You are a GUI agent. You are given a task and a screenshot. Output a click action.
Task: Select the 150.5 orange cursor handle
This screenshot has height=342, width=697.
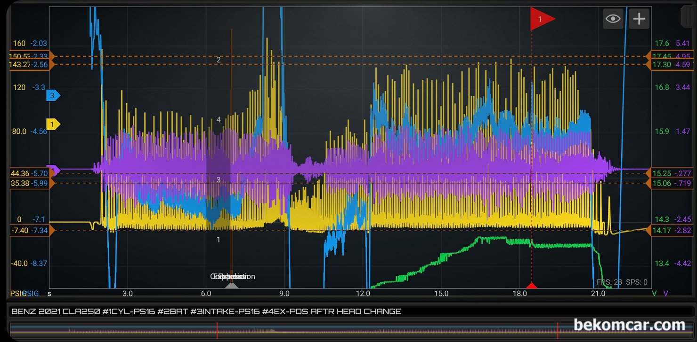[31, 56]
